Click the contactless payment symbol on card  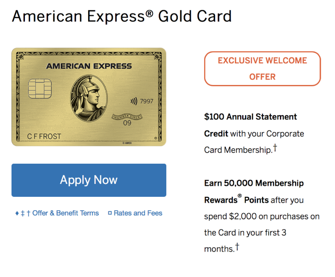pyautogui.click(x=133, y=102)
